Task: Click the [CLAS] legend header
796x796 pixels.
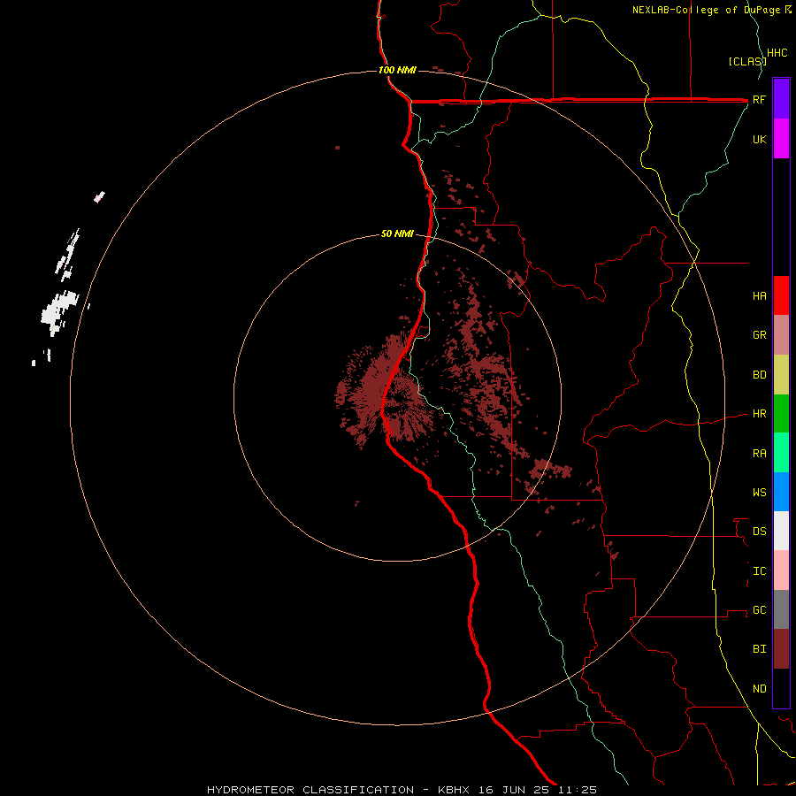Action: tap(747, 61)
